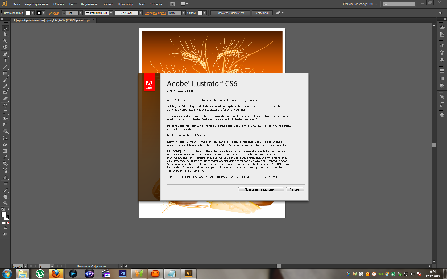Open the zoom level 66,67% dropdown
The height and width of the screenshot is (279, 447).
pos(26,266)
